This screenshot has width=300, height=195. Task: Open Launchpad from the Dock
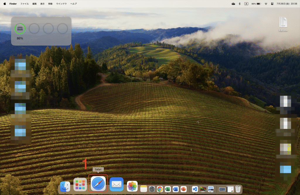[x=80, y=184]
